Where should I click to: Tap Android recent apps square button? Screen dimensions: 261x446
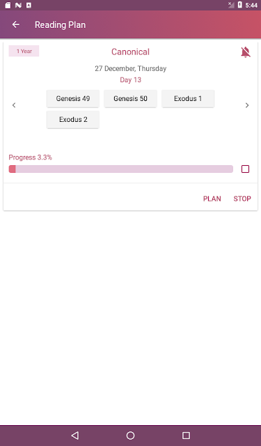click(x=186, y=435)
